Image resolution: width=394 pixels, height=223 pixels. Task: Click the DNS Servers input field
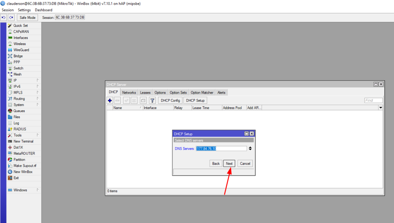tap(221, 149)
